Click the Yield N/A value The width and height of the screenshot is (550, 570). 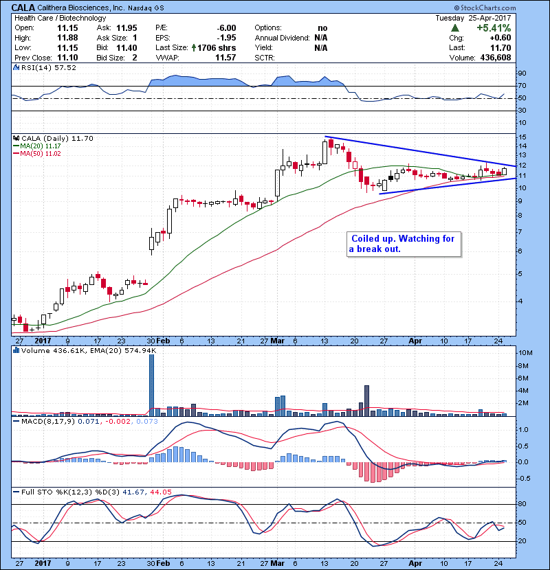[x=320, y=47]
